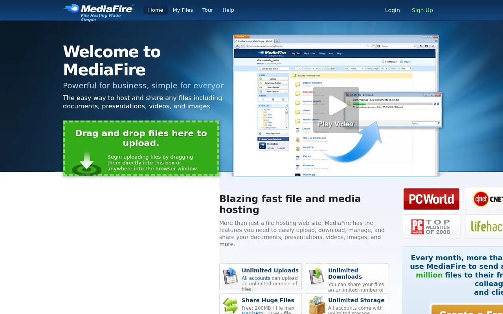Click the Unlimited Uploads heading
This screenshot has height=314, width=503.
[270, 270]
